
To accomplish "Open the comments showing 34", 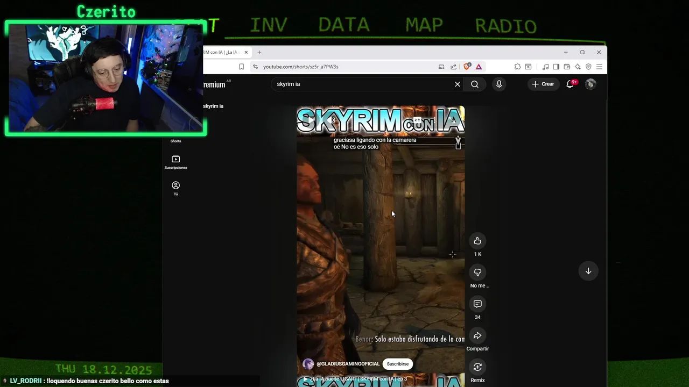I will tap(477, 304).
